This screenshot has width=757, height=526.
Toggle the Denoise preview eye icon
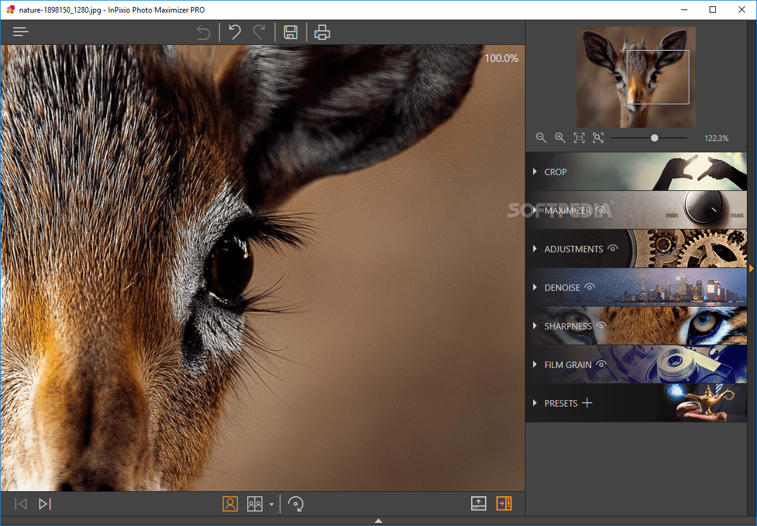click(x=589, y=286)
